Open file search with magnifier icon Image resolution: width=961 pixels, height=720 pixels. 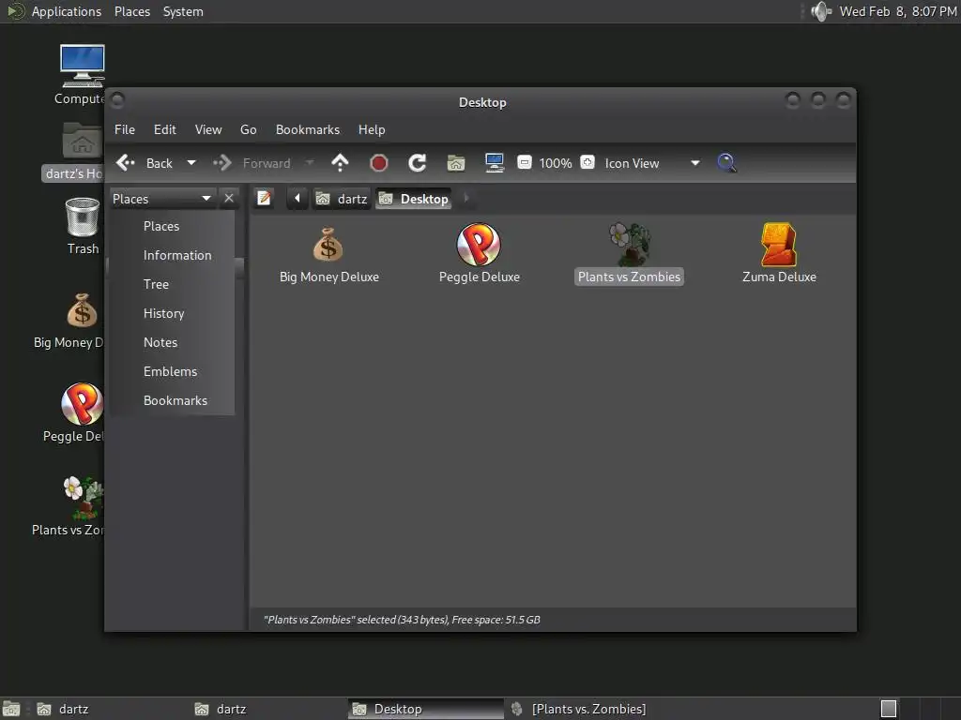[x=727, y=163]
